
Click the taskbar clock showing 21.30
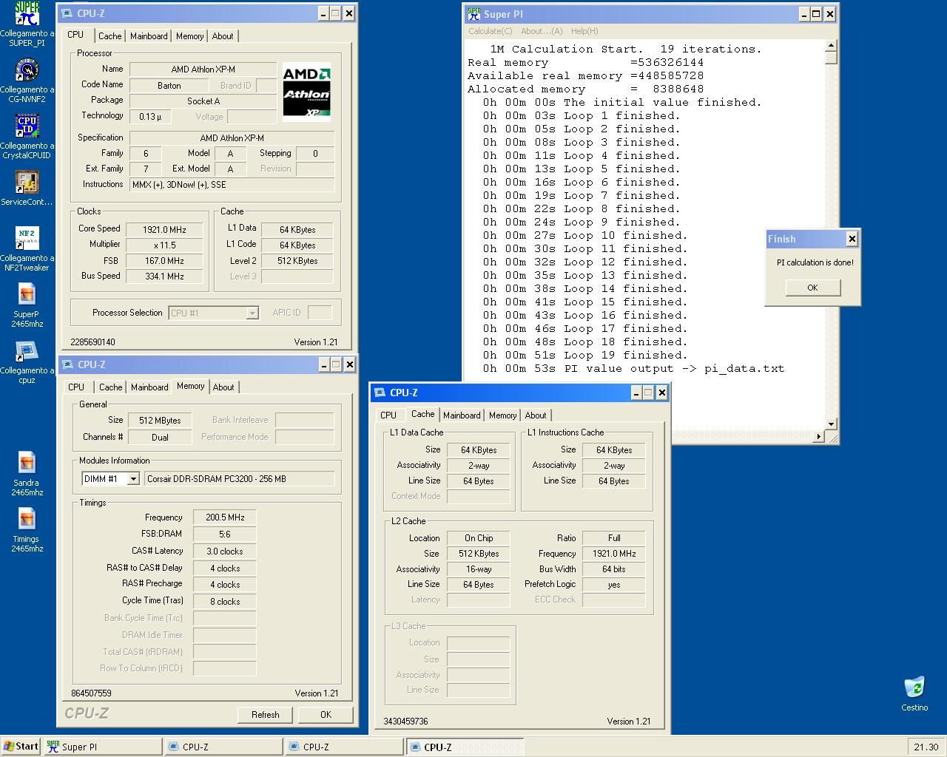[x=926, y=747]
